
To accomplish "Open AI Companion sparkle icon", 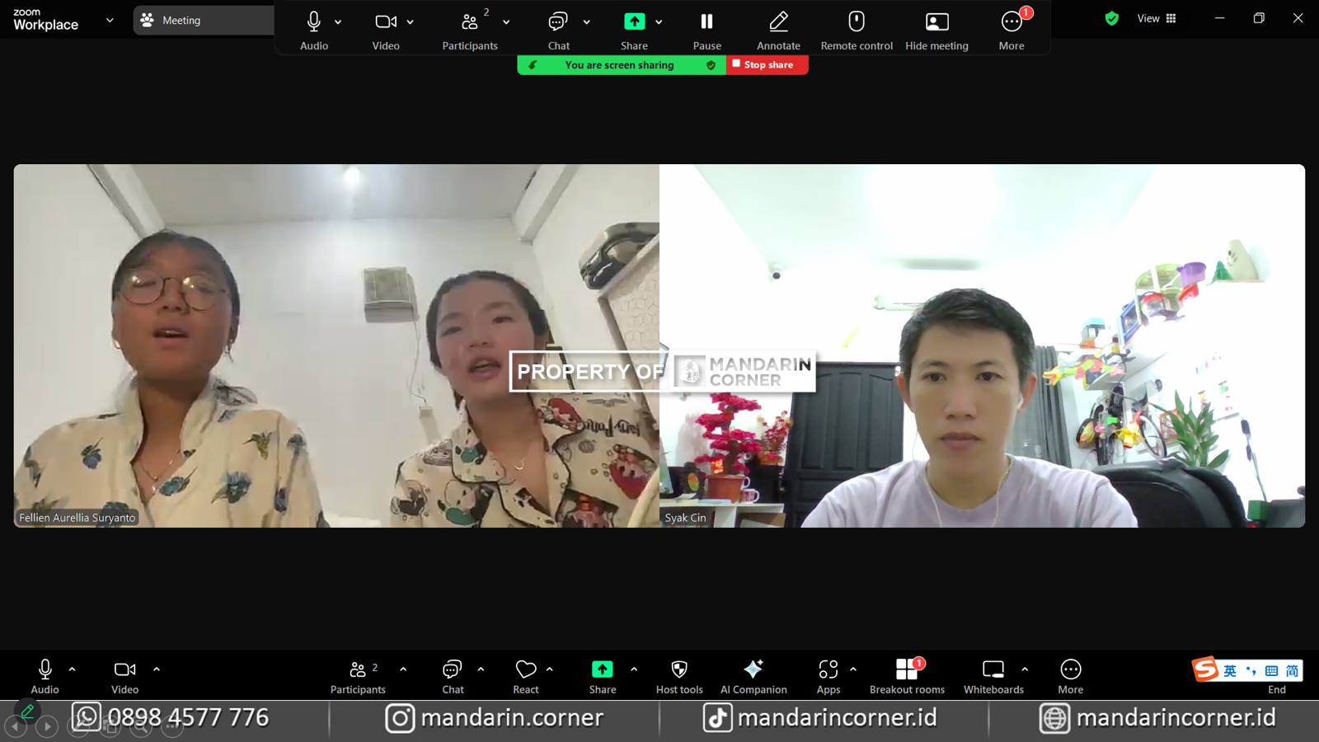I will pyautogui.click(x=753, y=669).
